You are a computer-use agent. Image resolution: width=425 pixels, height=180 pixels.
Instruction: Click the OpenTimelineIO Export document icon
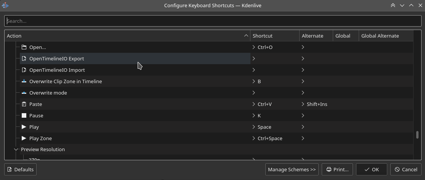[24, 58]
